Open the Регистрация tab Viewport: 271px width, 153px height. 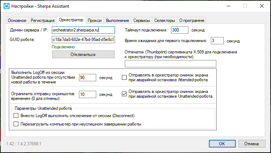43,20
